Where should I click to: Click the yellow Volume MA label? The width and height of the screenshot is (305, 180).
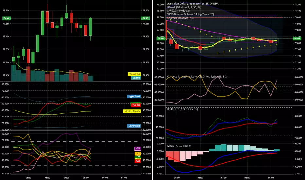coord(134,74)
